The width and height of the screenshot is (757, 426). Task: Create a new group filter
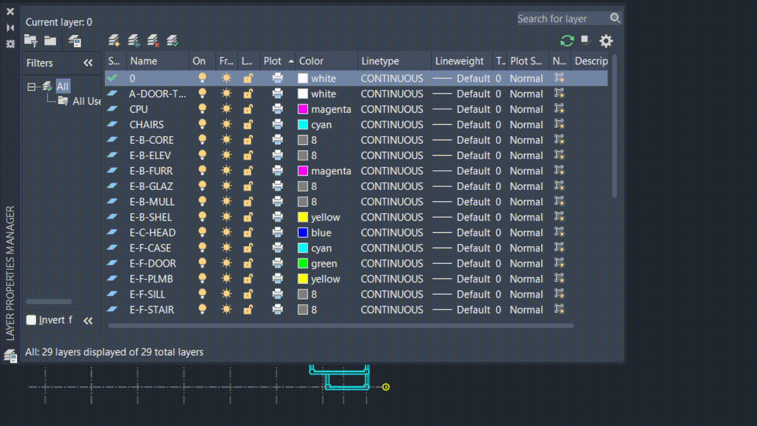[x=50, y=41]
